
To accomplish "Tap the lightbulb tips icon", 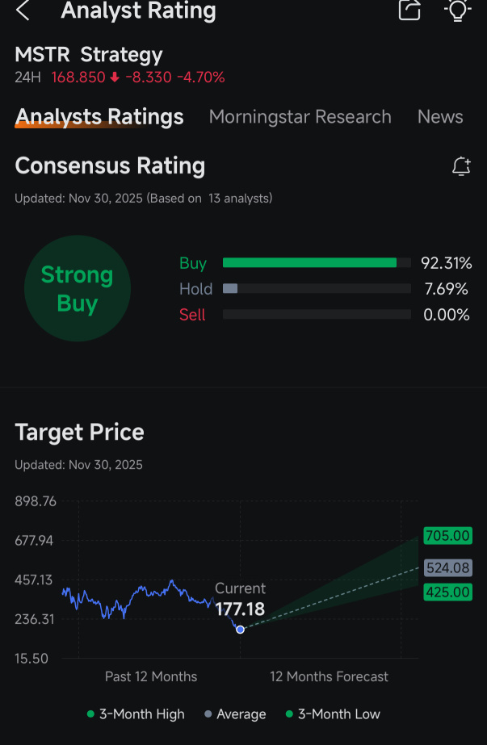I will point(457,10).
